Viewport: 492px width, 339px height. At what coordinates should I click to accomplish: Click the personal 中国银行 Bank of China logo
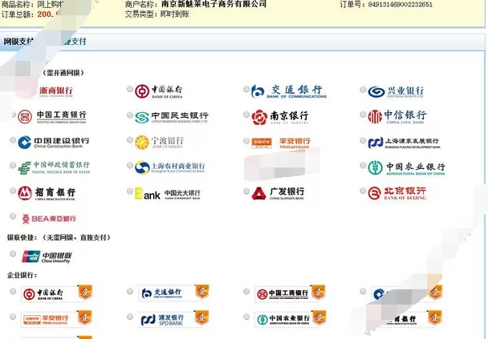(159, 91)
